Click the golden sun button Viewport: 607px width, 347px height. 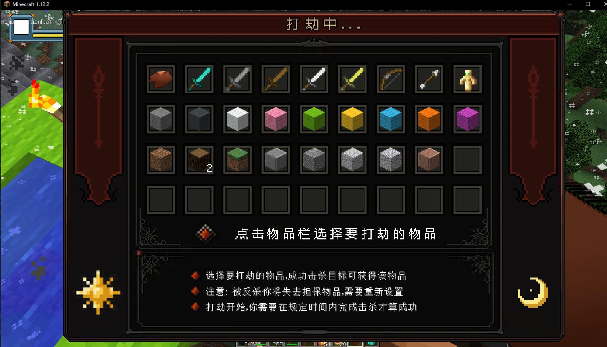(98, 293)
